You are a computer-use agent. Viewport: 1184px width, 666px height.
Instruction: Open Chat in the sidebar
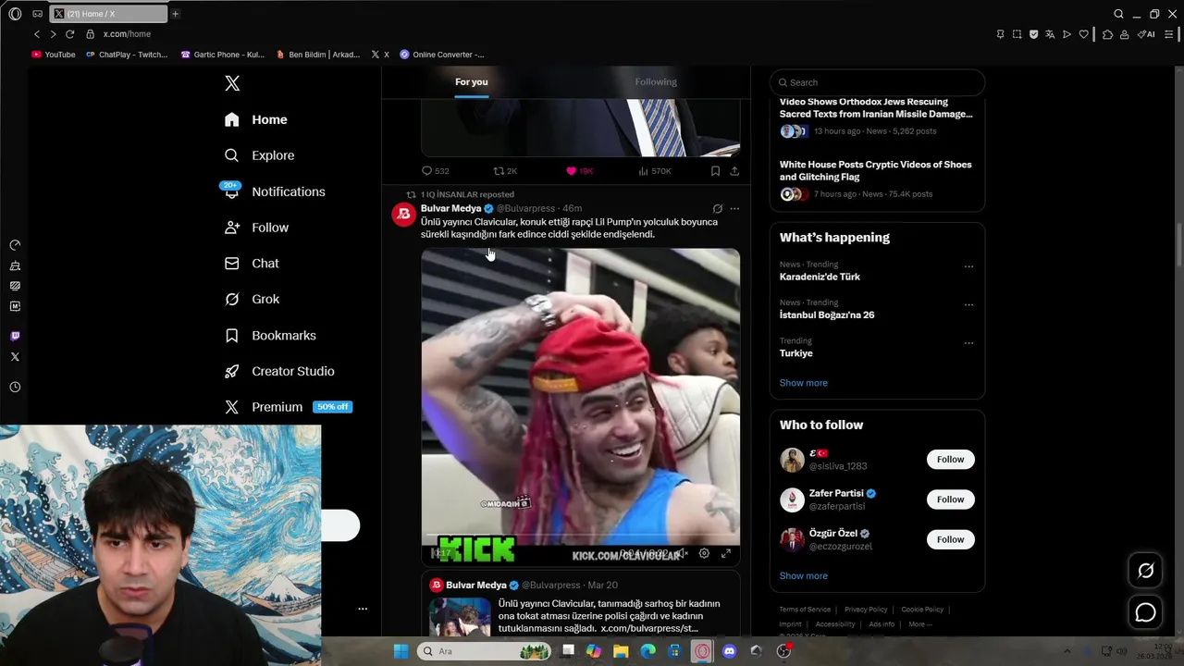[252, 264]
